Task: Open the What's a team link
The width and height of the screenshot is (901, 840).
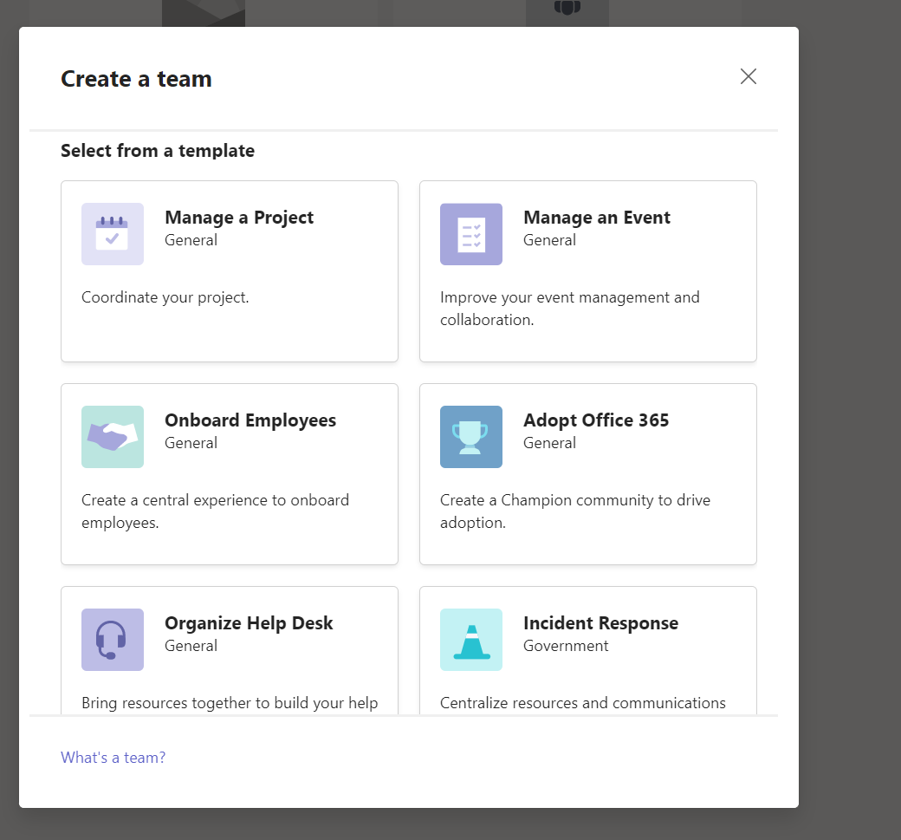Action: (113, 758)
